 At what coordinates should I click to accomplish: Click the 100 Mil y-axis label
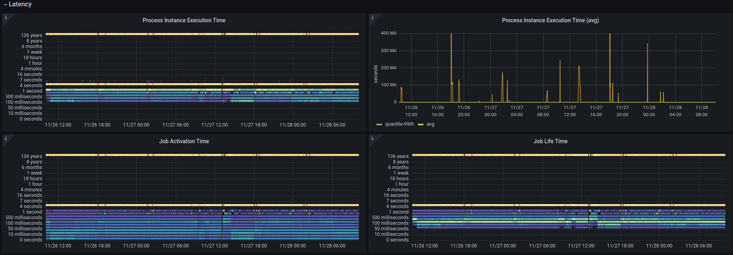point(388,85)
